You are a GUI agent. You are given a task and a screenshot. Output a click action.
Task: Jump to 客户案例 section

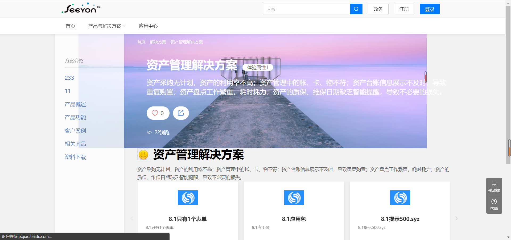pyautogui.click(x=75, y=131)
